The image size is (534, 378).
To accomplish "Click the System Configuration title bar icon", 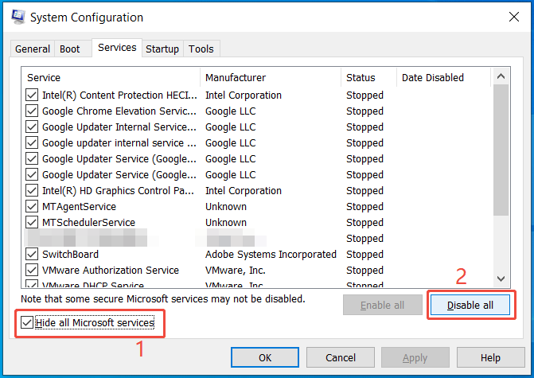I will [18, 17].
